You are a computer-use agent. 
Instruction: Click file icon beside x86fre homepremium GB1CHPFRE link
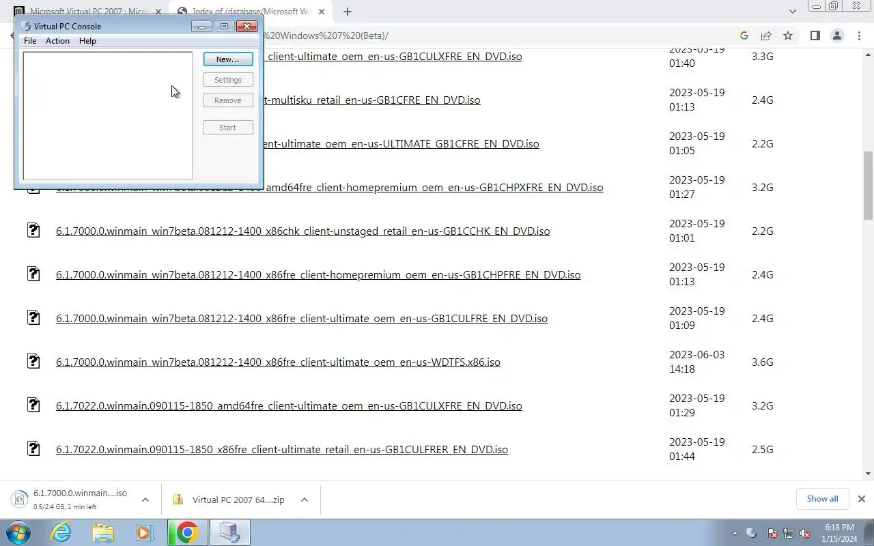point(33,274)
